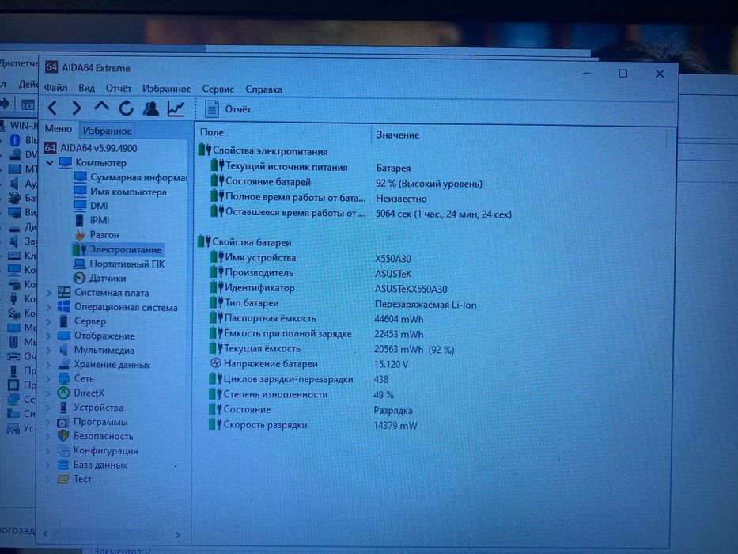
Task: Click the Поле column header
Action: coord(283,132)
